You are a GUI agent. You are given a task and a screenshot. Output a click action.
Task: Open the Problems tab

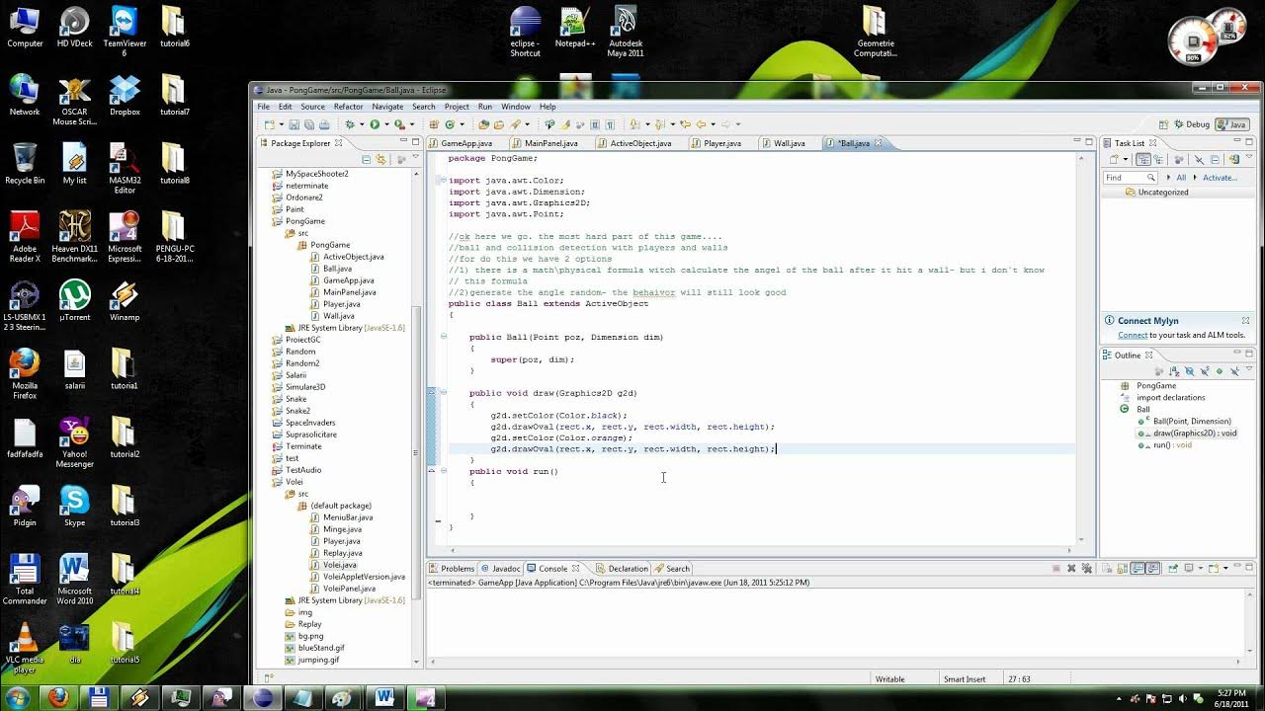[x=452, y=569]
